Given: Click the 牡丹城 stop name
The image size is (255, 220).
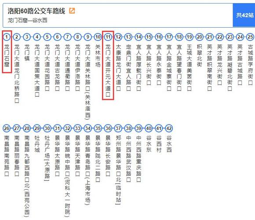Looking at the screenshot, I should tap(37, 144).
